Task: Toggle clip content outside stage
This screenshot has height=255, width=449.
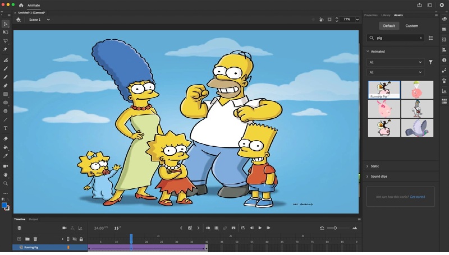Action: coord(329,20)
